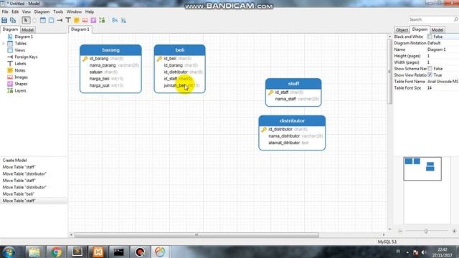The width and height of the screenshot is (459, 258).
Task: Select the green Layer tool
Action: (x=102, y=20)
